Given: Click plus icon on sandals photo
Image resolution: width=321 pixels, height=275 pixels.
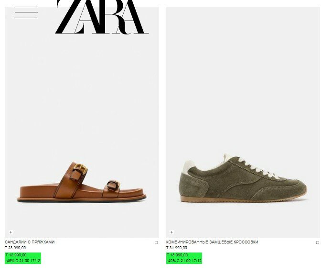Looking at the screenshot, I should pyautogui.click(x=11, y=232).
